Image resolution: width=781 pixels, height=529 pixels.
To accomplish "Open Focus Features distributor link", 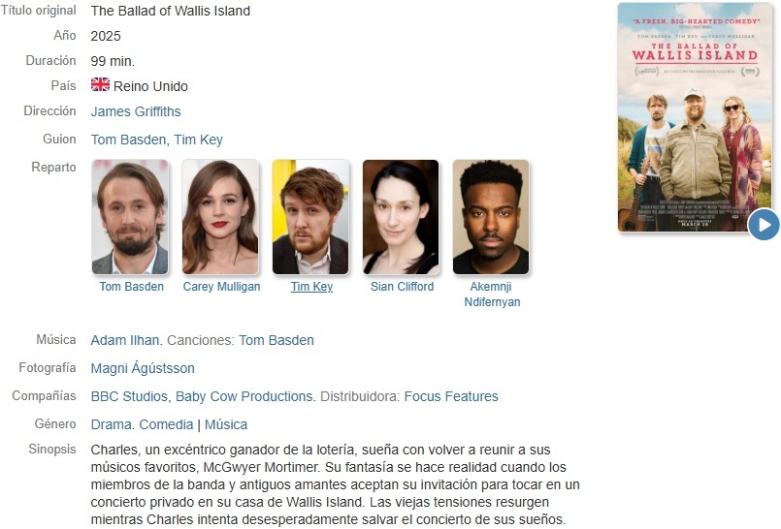I will (451, 396).
